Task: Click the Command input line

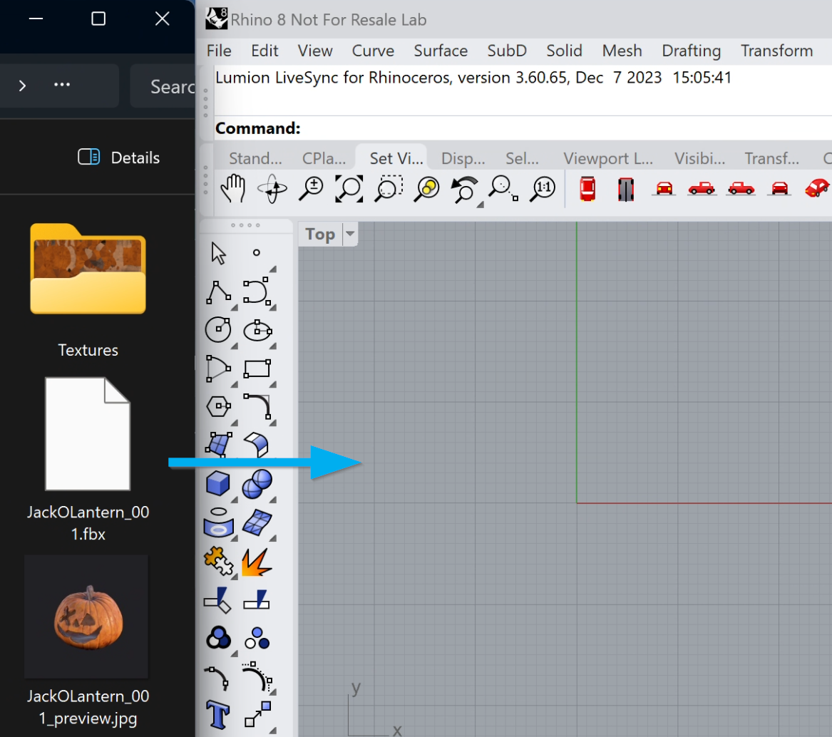Action: tap(563, 129)
